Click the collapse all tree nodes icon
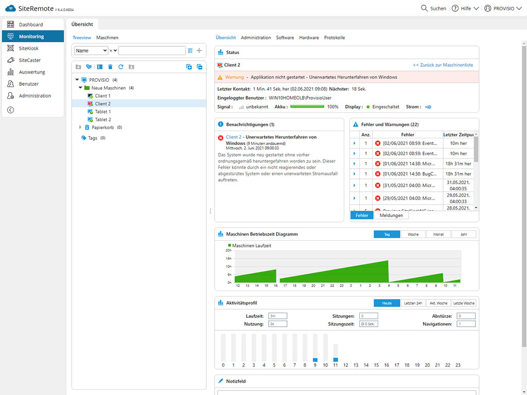The image size is (527, 395). pos(200,67)
